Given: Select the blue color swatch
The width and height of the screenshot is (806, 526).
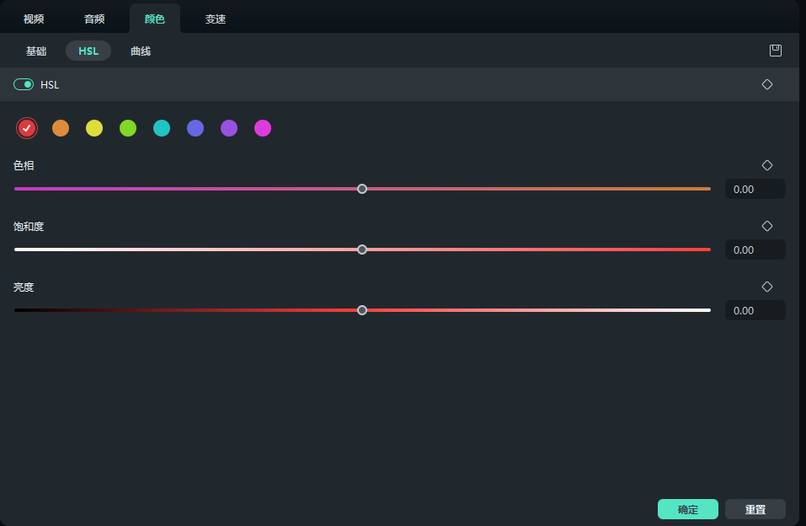Looking at the screenshot, I should coord(195,128).
